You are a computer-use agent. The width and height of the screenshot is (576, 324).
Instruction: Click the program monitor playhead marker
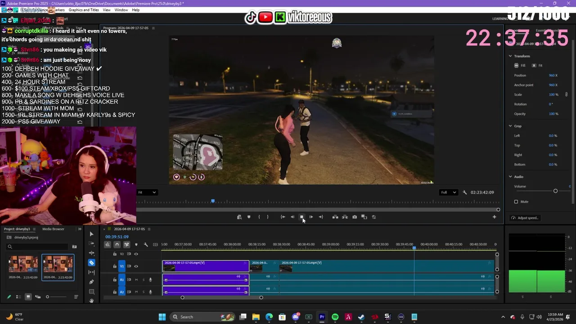click(x=213, y=201)
